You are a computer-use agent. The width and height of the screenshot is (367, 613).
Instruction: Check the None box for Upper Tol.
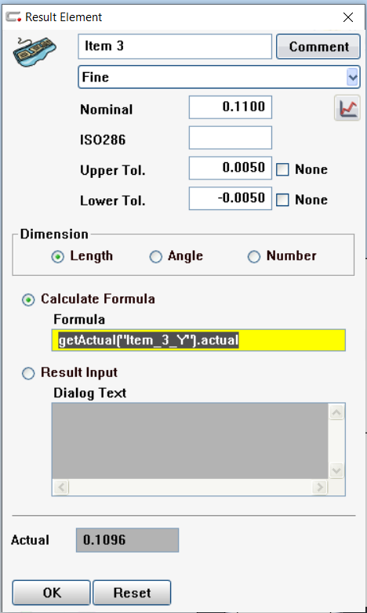282,169
